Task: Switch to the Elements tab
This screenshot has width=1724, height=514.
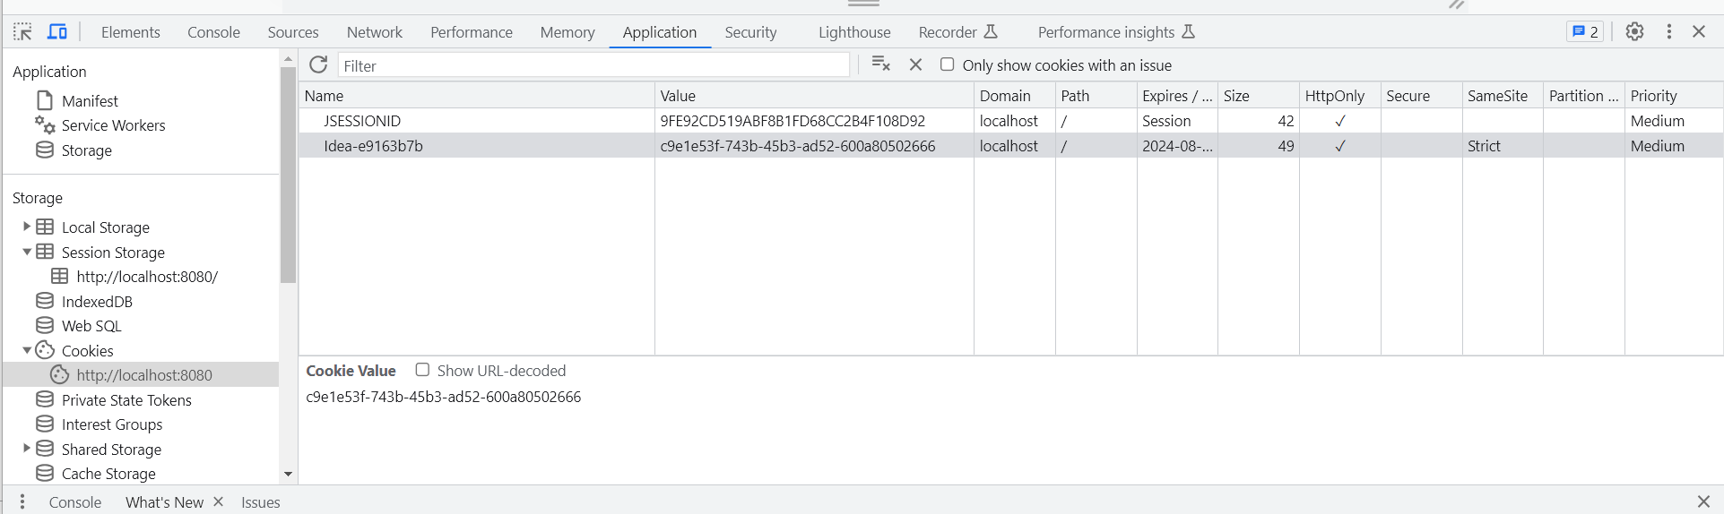Action: (x=131, y=32)
